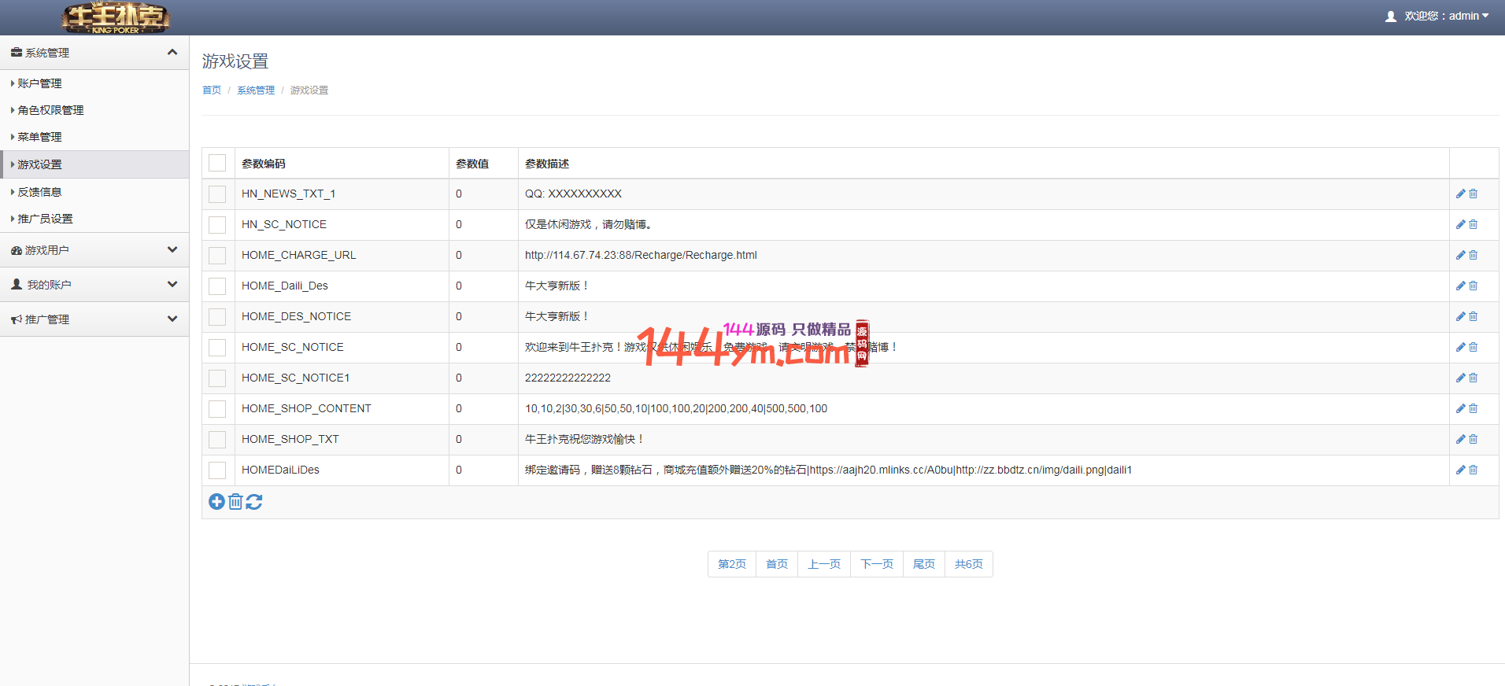Click the delete trash icon for HOME_CHARGE_URL row
This screenshot has width=1505, height=686.
(1474, 255)
